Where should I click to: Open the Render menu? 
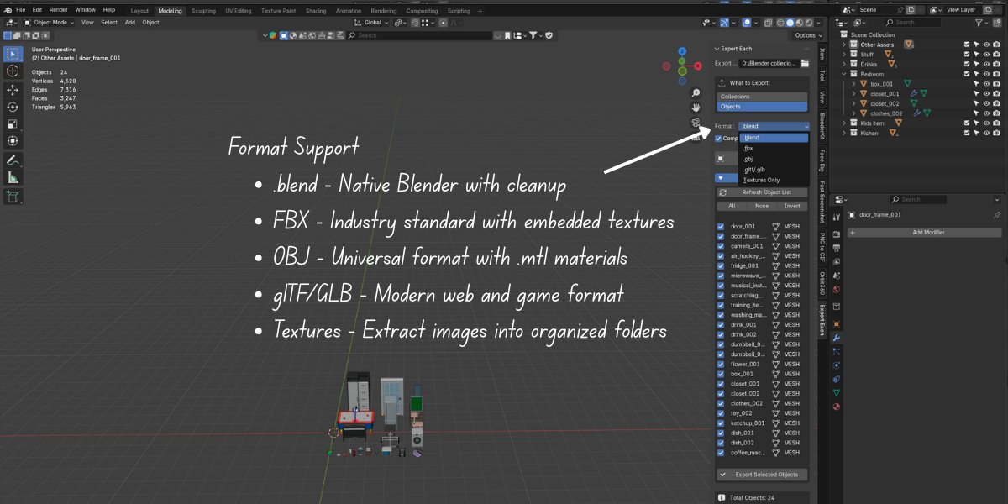(58, 9)
